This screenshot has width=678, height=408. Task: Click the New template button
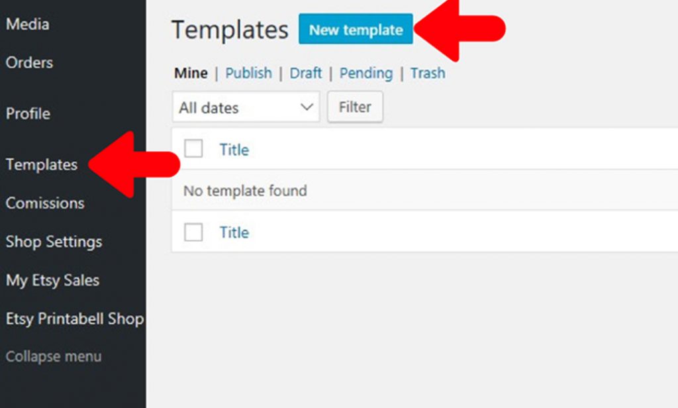pyautogui.click(x=356, y=29)
